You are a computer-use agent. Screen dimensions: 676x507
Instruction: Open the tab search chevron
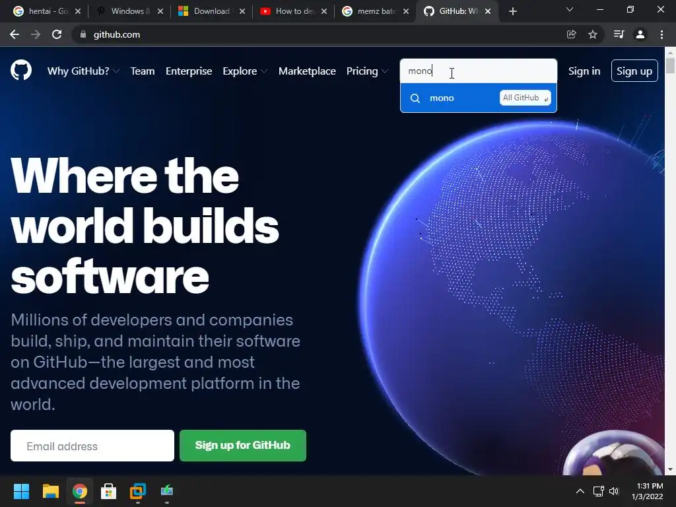pos(570,9)
